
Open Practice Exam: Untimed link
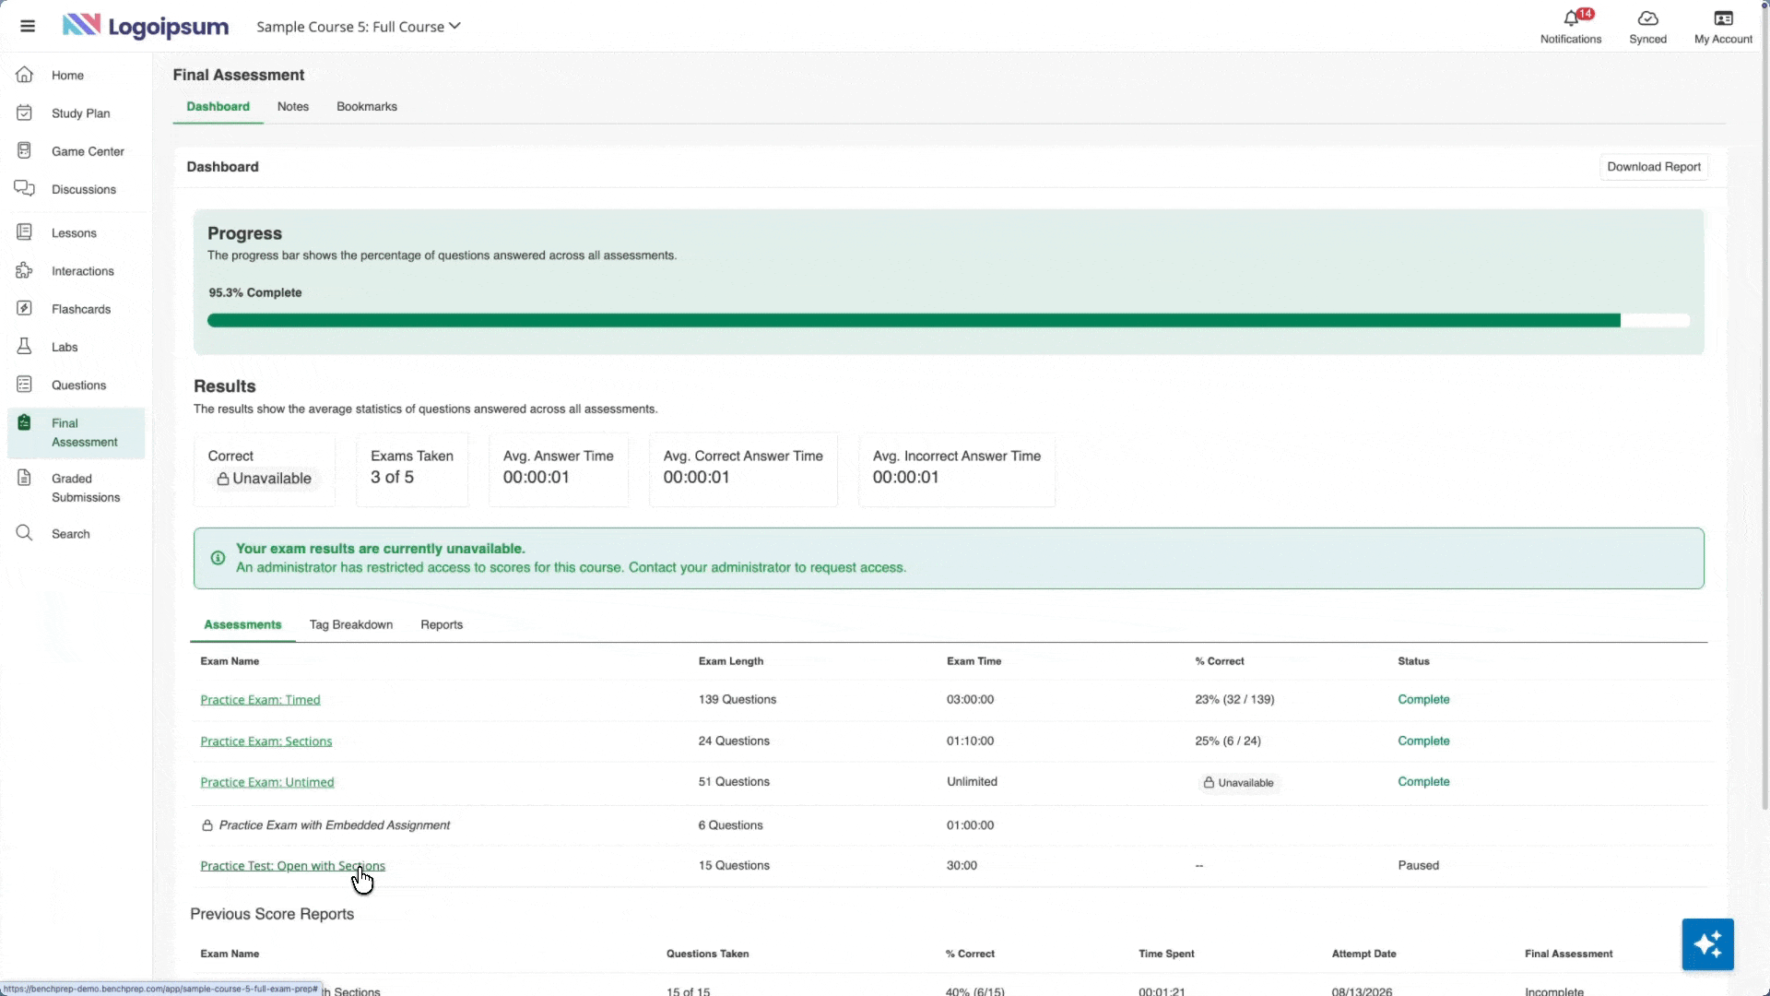267,782
